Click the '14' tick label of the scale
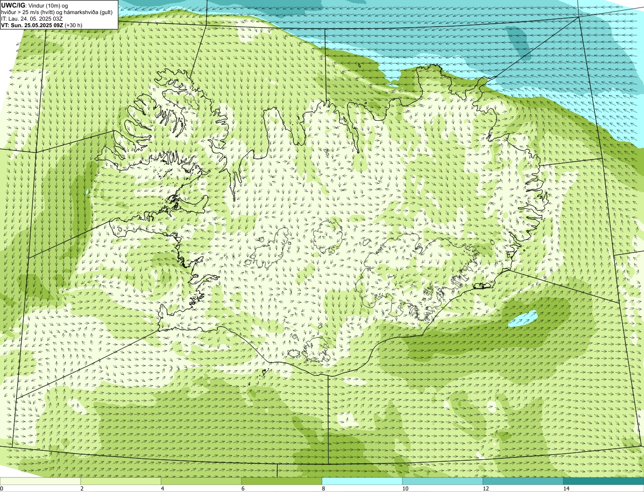This screenshot has height=492, width=644. tap(566, 488)
